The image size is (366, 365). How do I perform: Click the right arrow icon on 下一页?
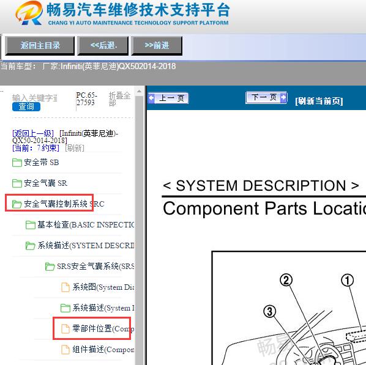click(283, 97)
